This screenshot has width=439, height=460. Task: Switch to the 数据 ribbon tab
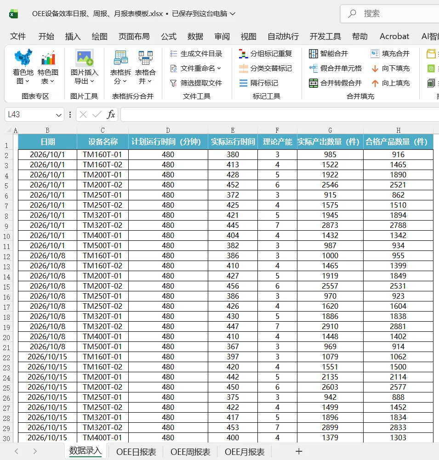(x=195, y=36)
